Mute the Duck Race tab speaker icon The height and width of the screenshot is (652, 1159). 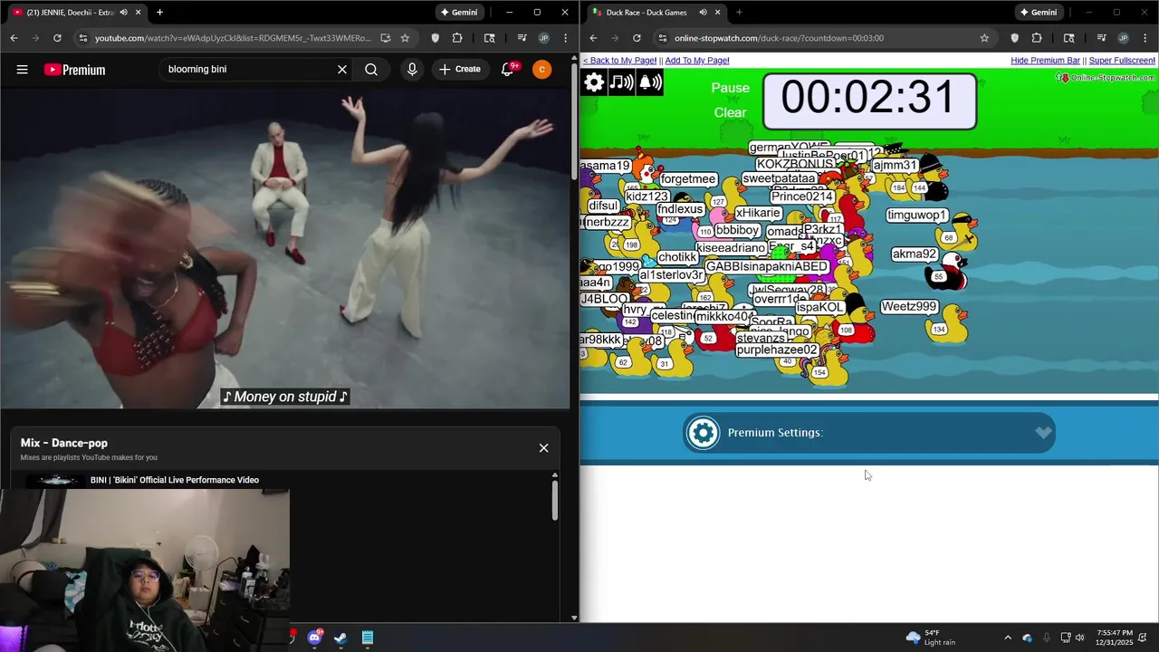pyautogui.click(x=703, y=12)
